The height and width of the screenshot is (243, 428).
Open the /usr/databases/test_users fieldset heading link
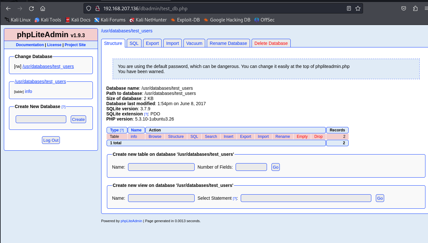pyautogui.click(x=40, y=81)
